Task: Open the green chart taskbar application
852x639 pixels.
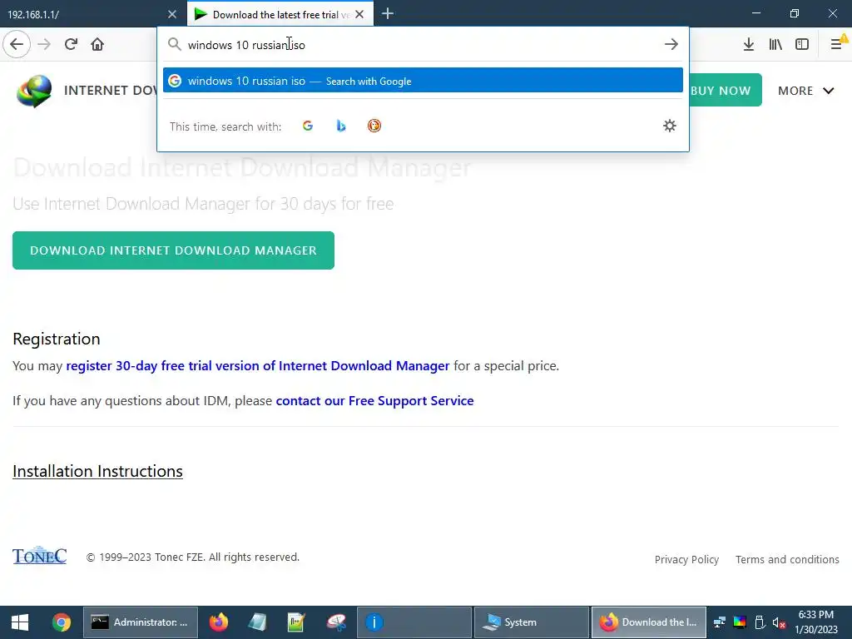Action: click(296, 622)
